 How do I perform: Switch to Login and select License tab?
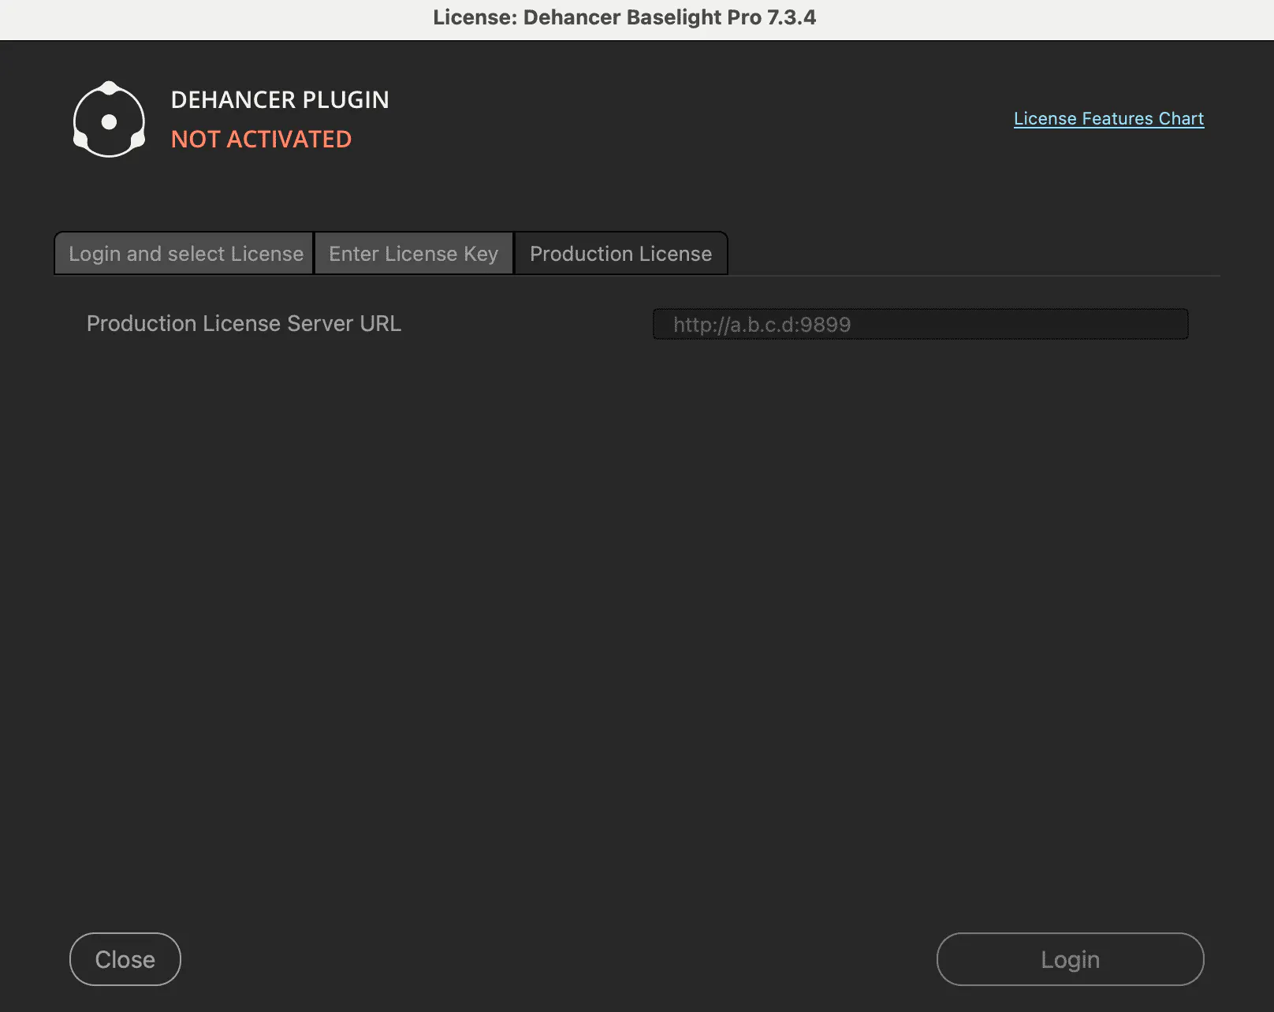point(185,254)
